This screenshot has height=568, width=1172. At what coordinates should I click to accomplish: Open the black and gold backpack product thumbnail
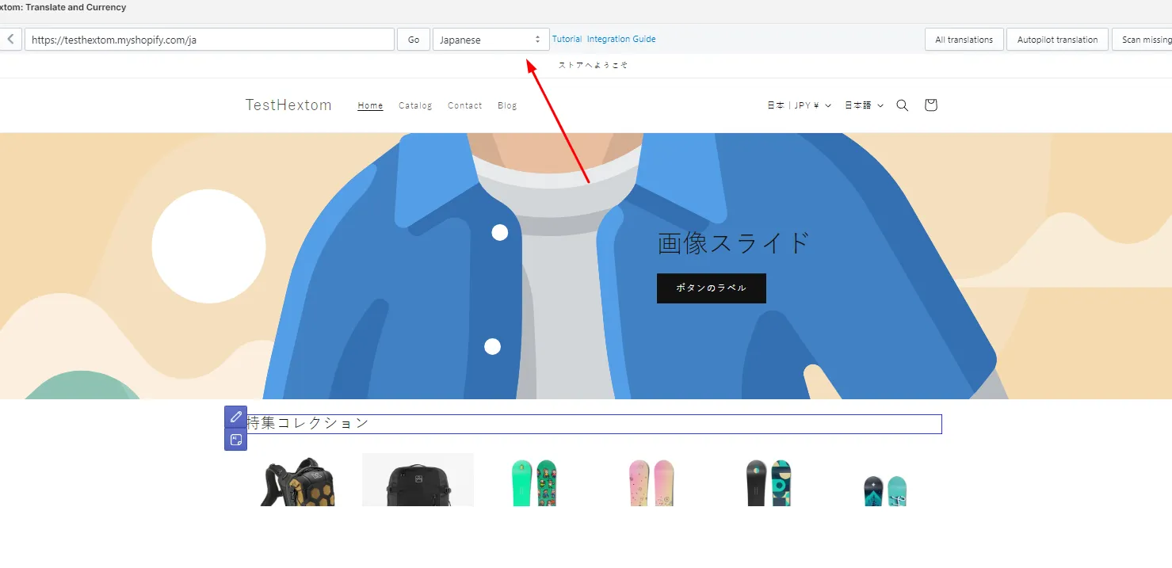298,480
